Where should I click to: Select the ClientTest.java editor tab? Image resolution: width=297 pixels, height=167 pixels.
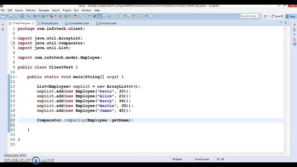pyautogui.click(x=21, y=23)
